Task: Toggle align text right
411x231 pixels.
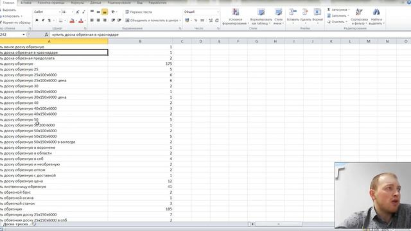Action: point(105,20)
